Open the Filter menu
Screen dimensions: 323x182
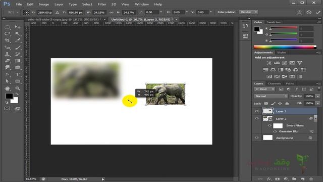click(102, 4)
